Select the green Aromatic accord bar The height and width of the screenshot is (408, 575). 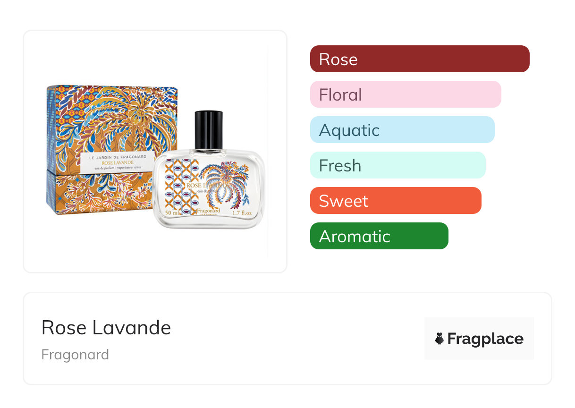point(379,236)
